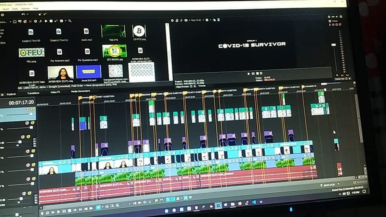Pause in the Video Preview window

click(253, 74)
